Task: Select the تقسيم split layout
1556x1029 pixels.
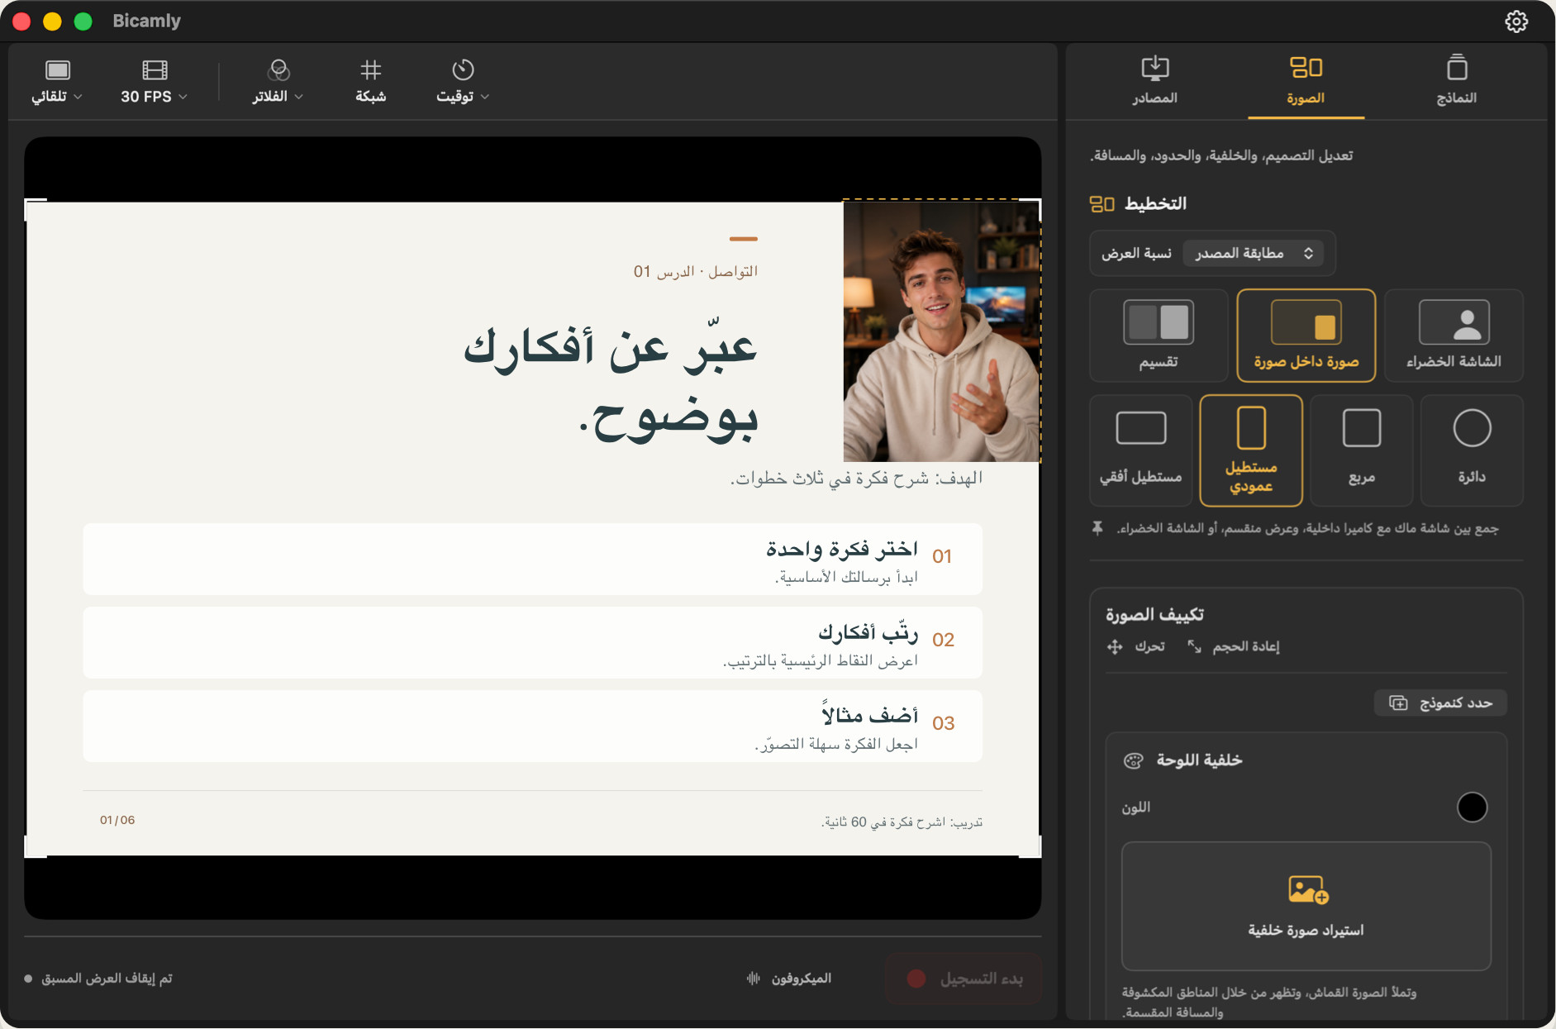Action: pos(1159,336)
